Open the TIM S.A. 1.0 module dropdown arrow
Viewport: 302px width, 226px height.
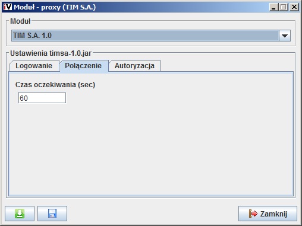[x=285, y=36]
